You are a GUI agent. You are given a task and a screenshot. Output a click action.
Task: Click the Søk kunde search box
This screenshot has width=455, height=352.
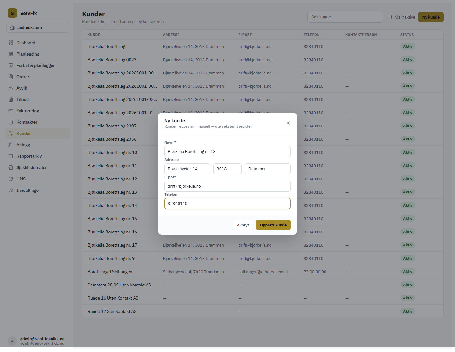(x=345, y=17)
